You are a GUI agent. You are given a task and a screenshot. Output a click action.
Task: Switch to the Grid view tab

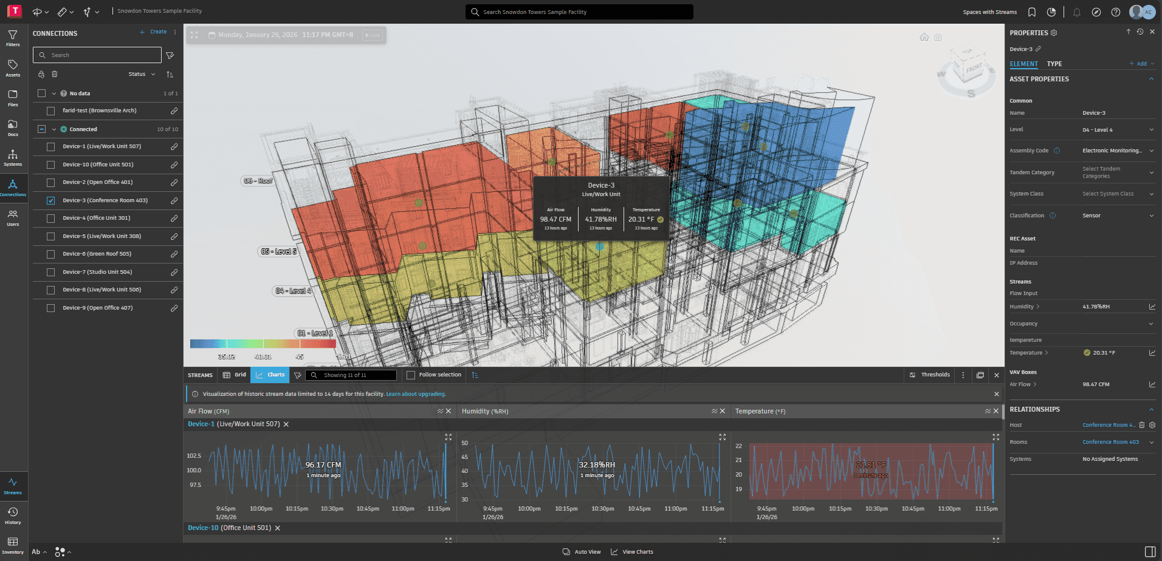[x=235, y=375]
